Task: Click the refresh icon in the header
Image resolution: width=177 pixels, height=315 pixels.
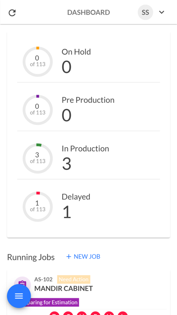Action: coord(12,13)
